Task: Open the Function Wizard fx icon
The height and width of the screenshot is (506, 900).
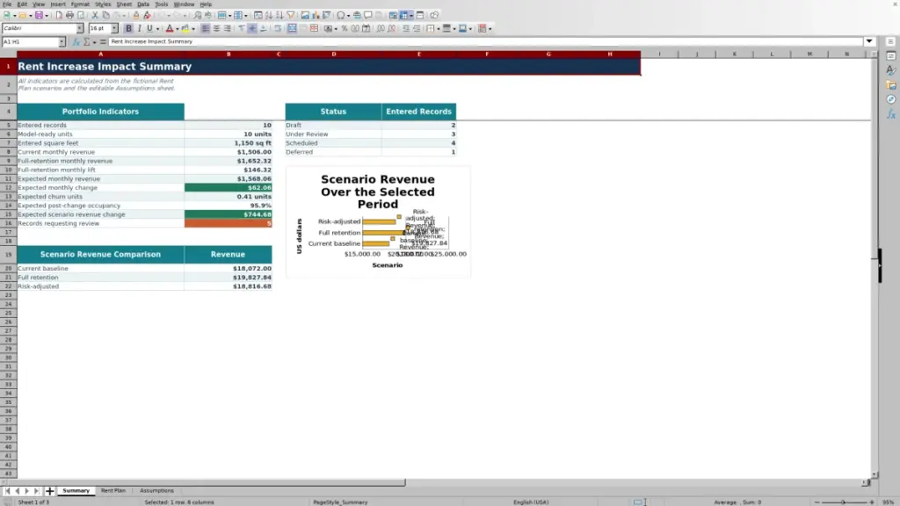Action: pos(76,42)
